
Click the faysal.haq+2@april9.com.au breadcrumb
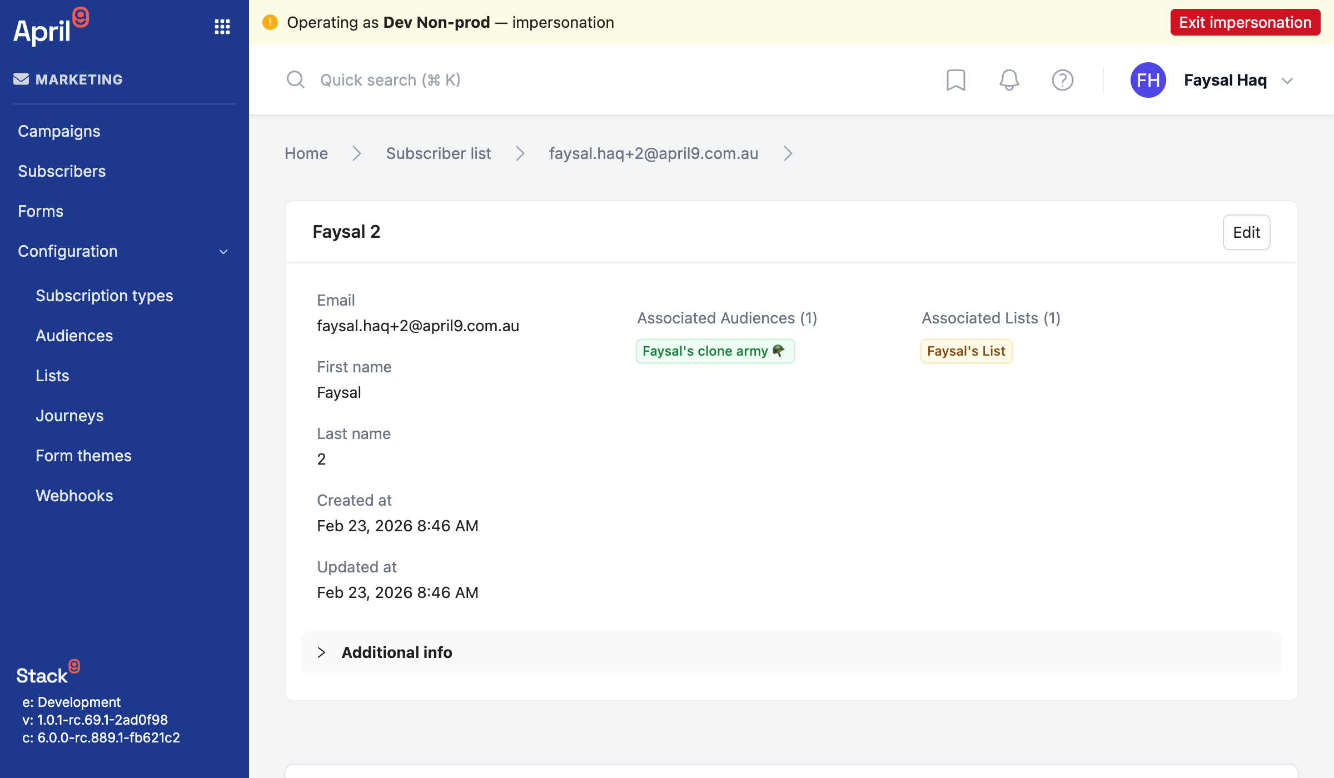[x=654, y=153]
